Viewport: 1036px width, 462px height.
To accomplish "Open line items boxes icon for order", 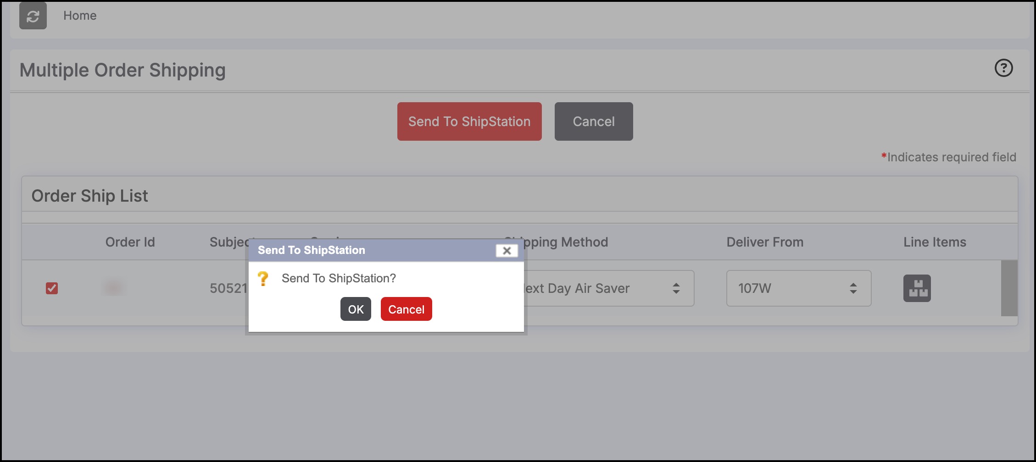I will (917, 288).
